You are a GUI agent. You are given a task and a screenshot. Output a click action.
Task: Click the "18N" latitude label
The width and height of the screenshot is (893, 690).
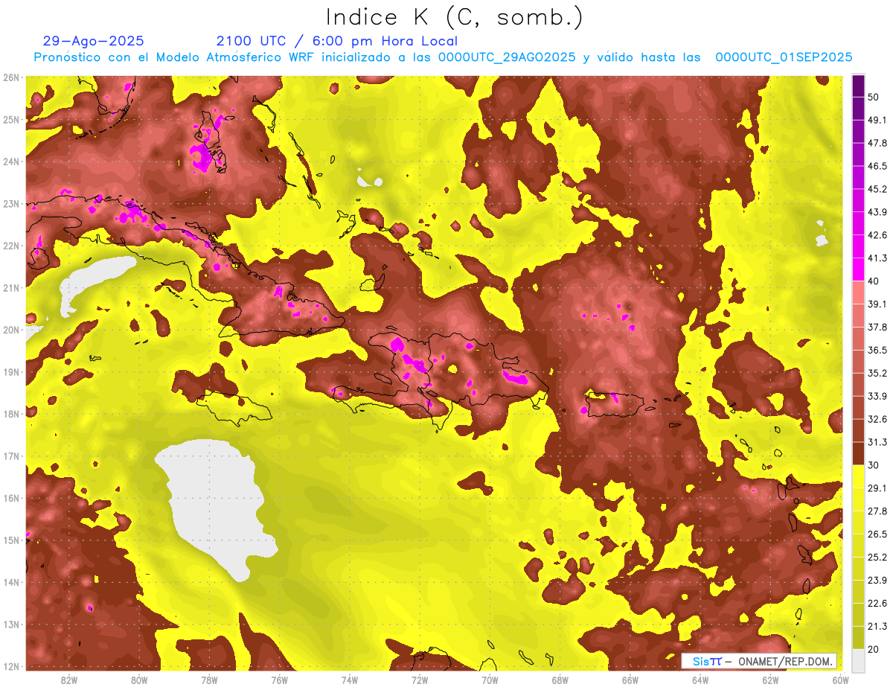pyautogui.click(x=11, y=414)
